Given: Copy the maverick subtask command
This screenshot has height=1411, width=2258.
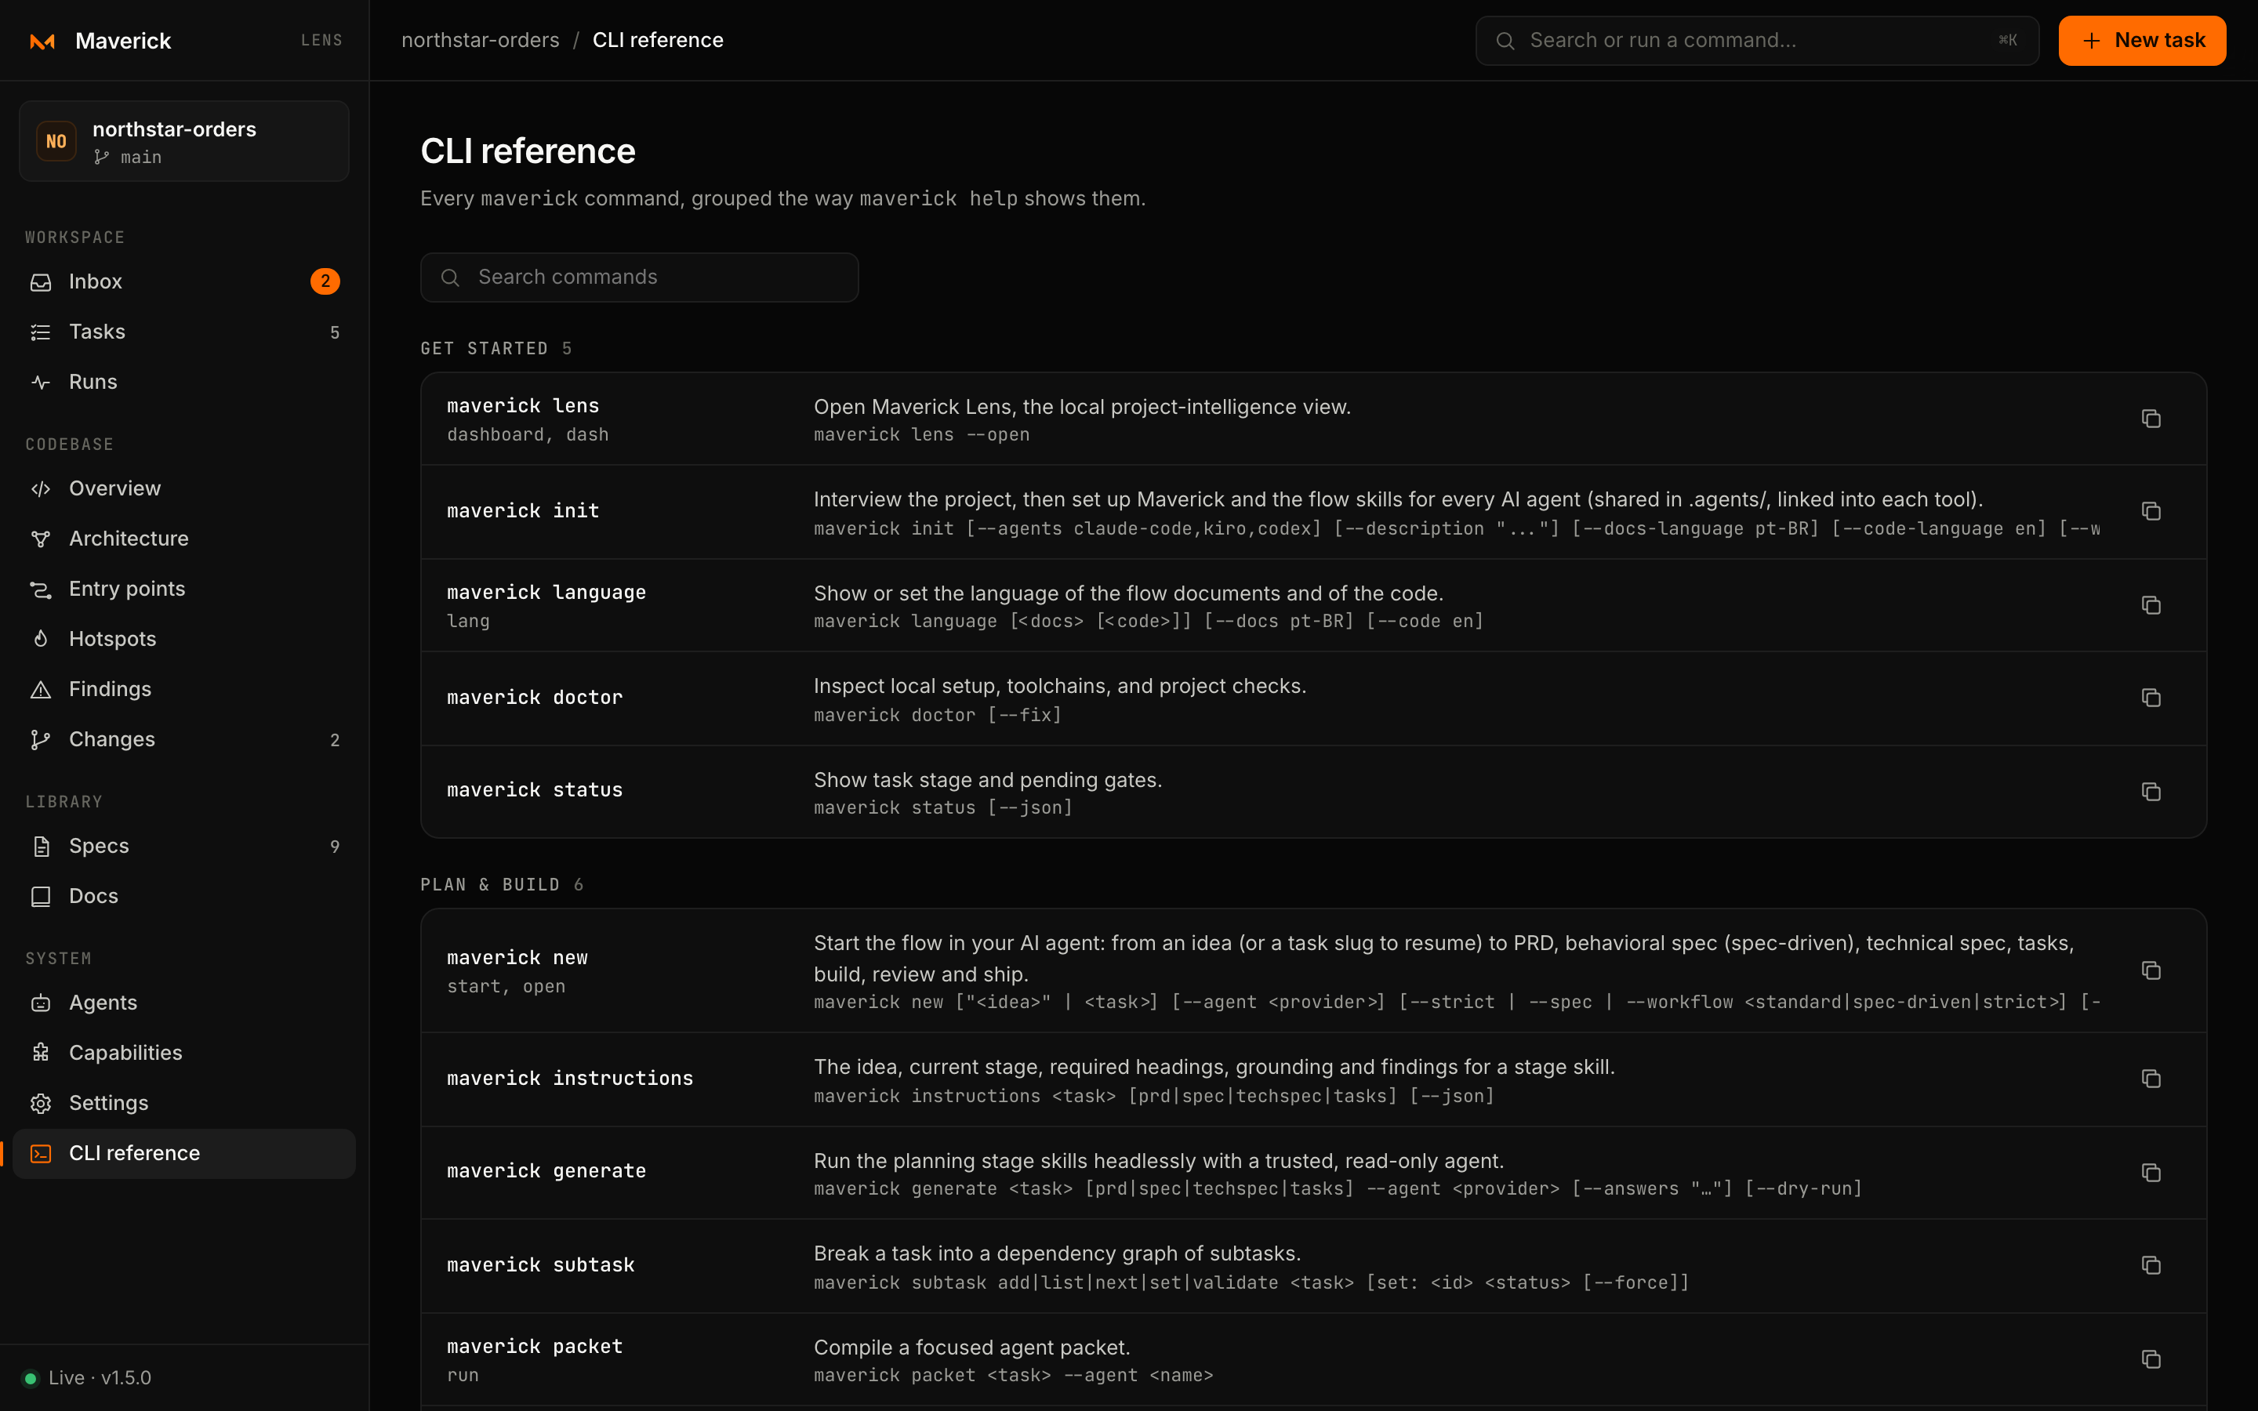Looking at the screenshot, I should pos(2151,1265).
